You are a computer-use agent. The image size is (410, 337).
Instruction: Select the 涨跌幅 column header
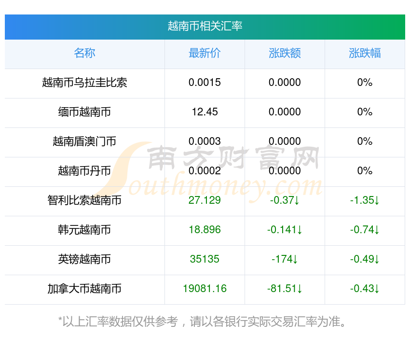[x=365, y=53]
